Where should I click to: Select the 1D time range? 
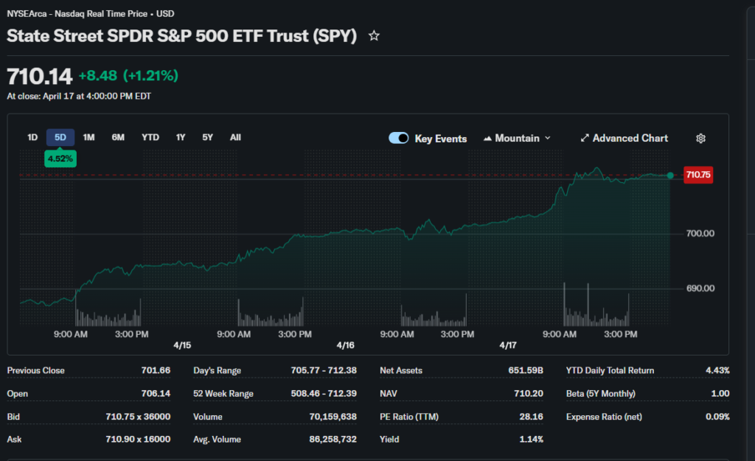pos(32,137)
